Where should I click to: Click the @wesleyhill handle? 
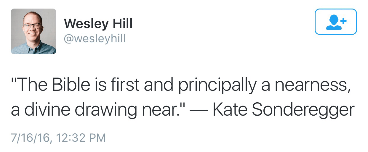point(95,38)
